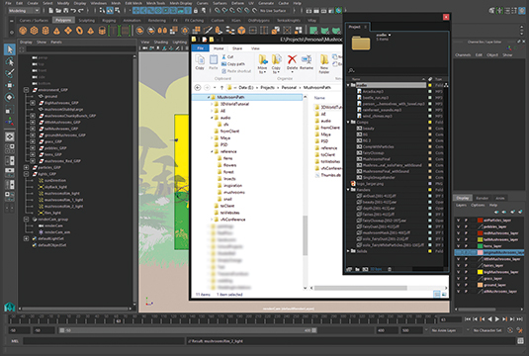
Task: Toggle playback P of bigMushrooms_layer
Action: click(467, 272)
